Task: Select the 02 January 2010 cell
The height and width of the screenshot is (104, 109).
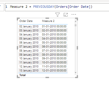Action: click(29, 27)
